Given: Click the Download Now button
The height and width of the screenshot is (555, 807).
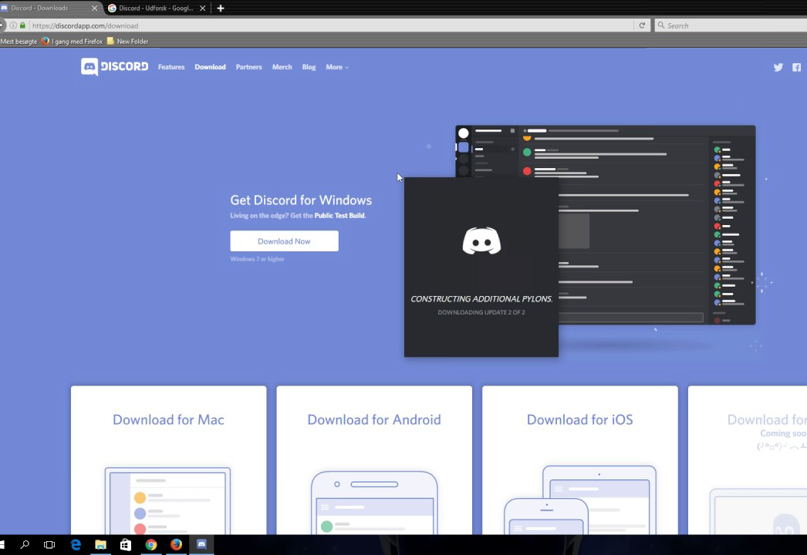Looking at the screenshot, I should pos(284,240).
